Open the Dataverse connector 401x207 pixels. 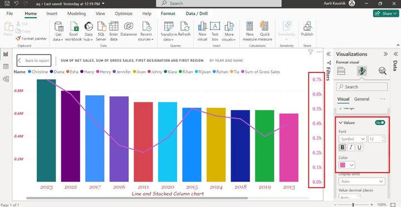pyautogui.click(x=129, y=29)
